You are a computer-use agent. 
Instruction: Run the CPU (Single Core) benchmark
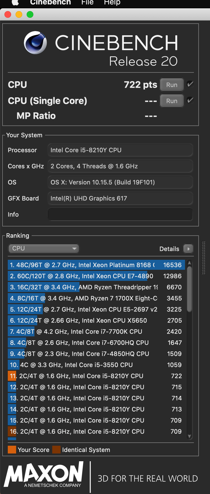172,101
